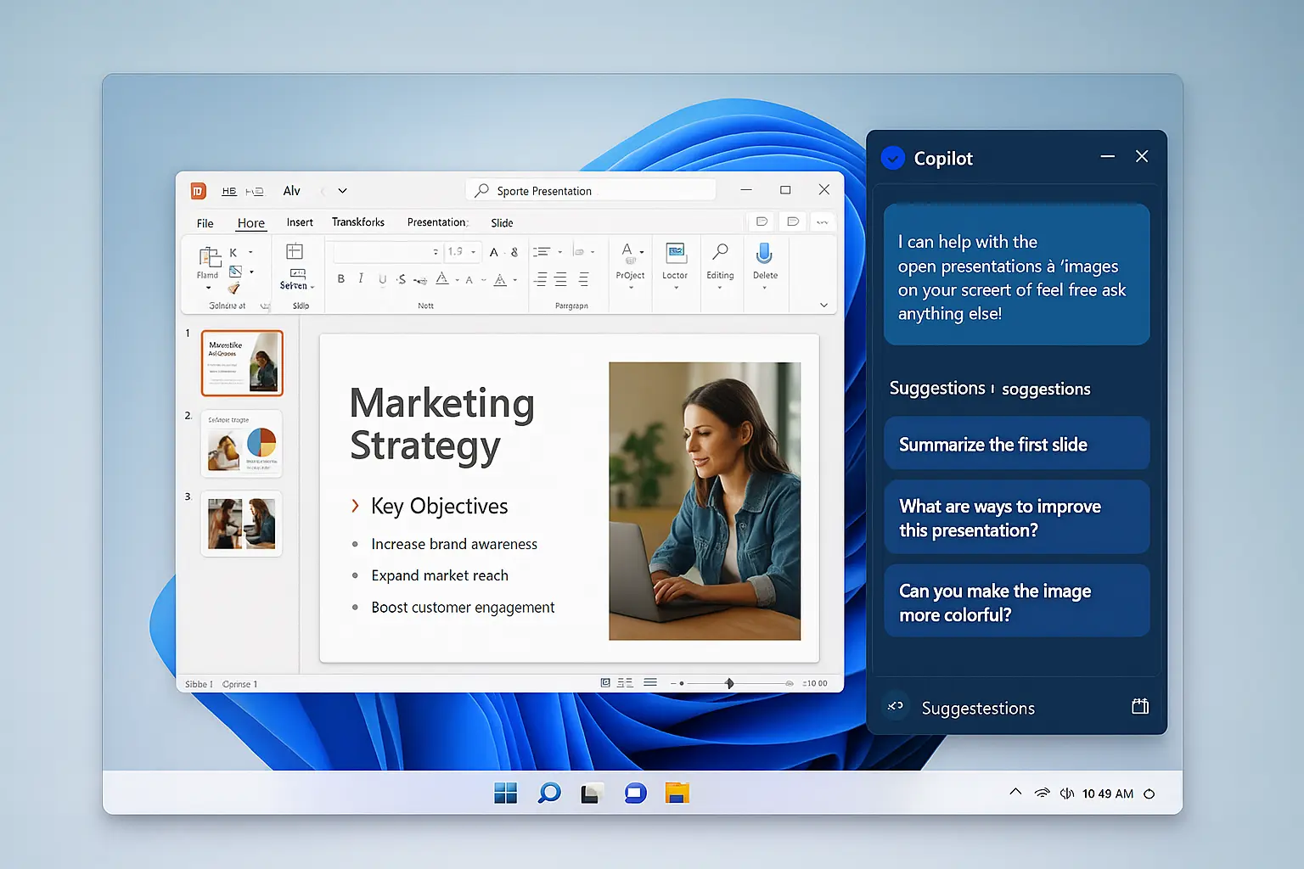Click the Bold formatting icon
The width and height of the screenshot is (1304, 869).
coord(341,279)
